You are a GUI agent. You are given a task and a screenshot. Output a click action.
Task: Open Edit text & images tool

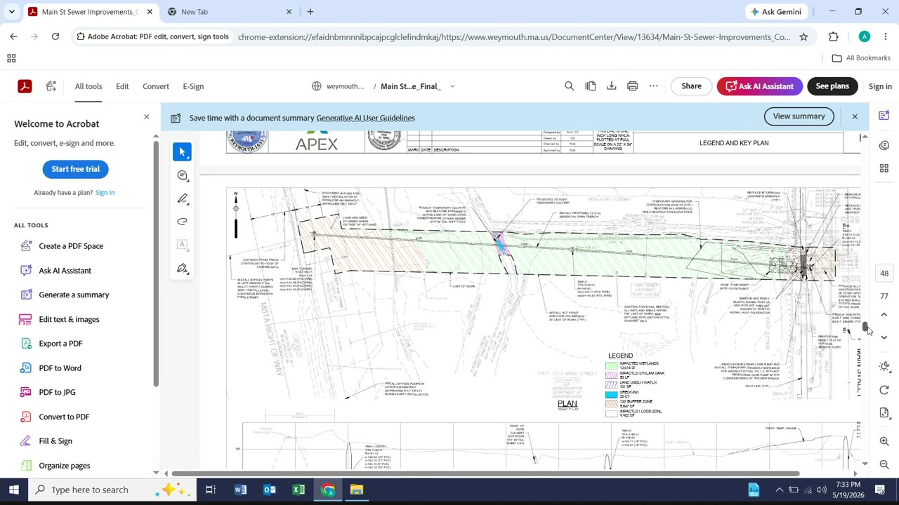pos(69,319)
